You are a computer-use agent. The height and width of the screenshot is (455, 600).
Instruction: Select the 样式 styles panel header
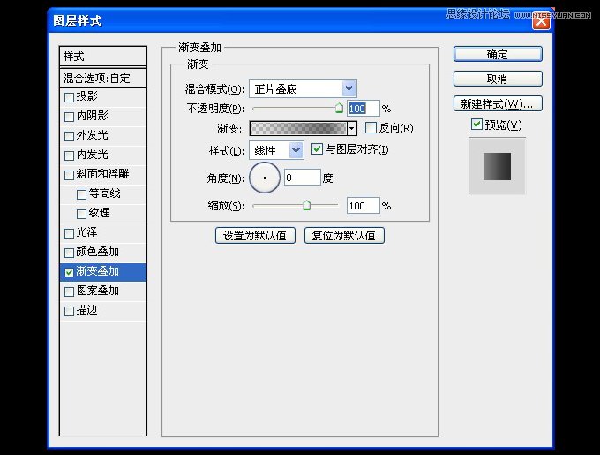(x=103, y=57)
